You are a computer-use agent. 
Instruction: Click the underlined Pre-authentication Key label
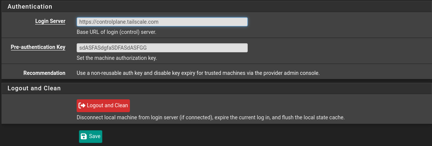(38, 47)
